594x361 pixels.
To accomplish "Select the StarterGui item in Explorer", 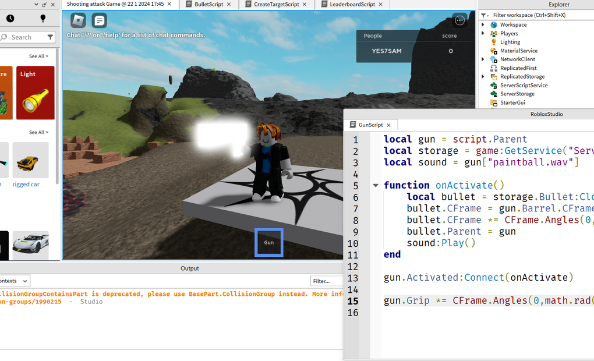I will pos(512,102).
